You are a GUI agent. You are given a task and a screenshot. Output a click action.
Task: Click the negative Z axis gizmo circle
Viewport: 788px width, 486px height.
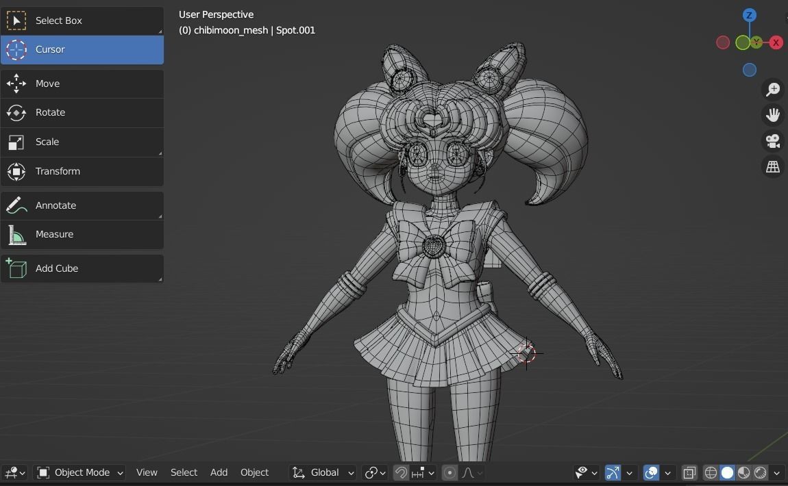[750, 70]
